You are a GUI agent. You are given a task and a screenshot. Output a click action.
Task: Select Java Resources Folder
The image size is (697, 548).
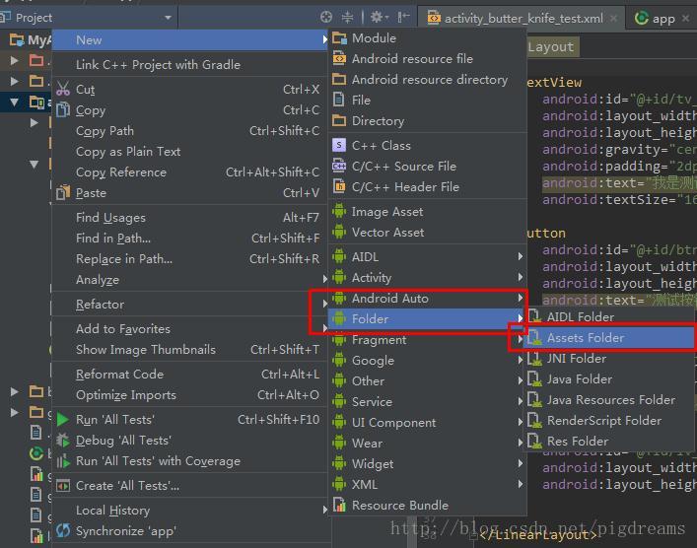point(609,400)
